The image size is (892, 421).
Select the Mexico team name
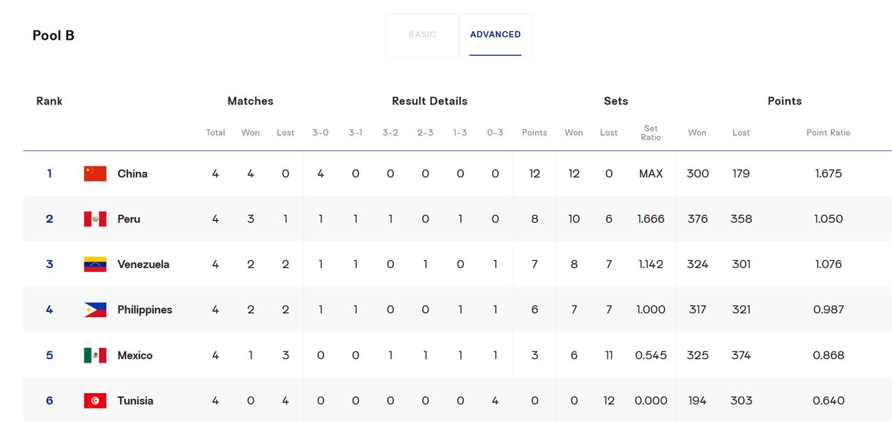click(135, 356)
